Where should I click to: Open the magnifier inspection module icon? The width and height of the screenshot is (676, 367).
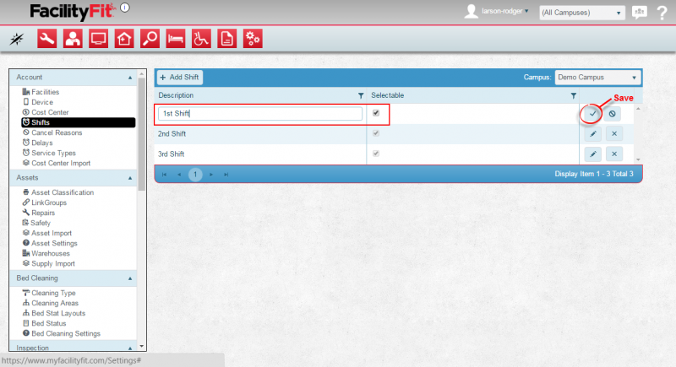click(150, 39)
